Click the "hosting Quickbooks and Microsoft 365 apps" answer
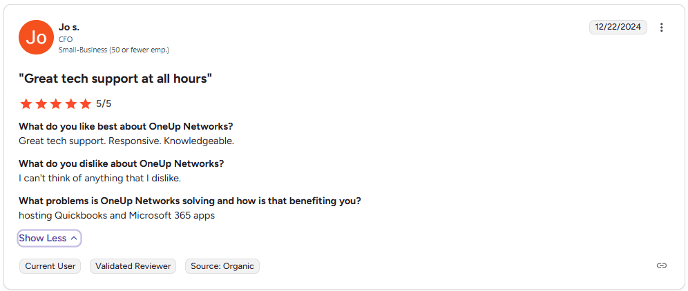This screenshot has width=688, height=291. (x=117, y=215)
